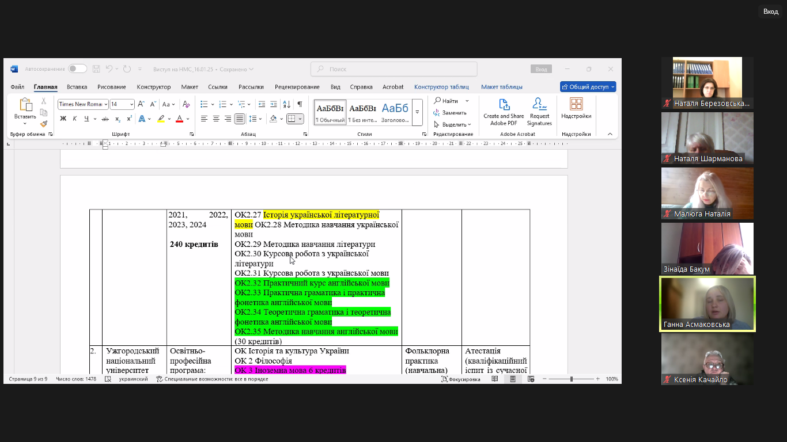The height and width of the screenshot is (442, 787).
Task: Click the Decrease Font Size icon
Action: coord(153,104)
